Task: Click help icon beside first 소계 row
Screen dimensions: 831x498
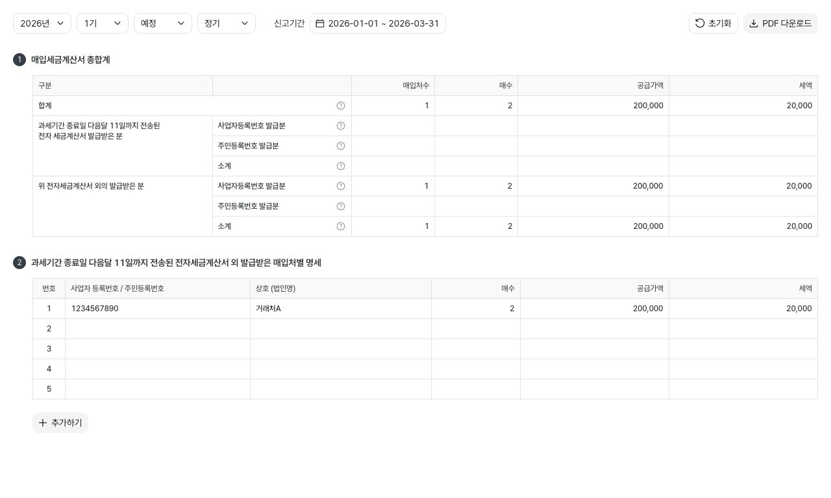Action: pos(341,166)
